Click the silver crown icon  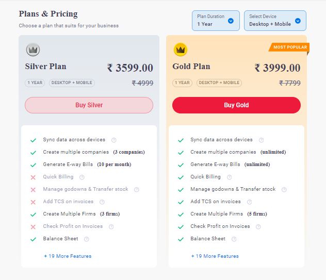33,50
